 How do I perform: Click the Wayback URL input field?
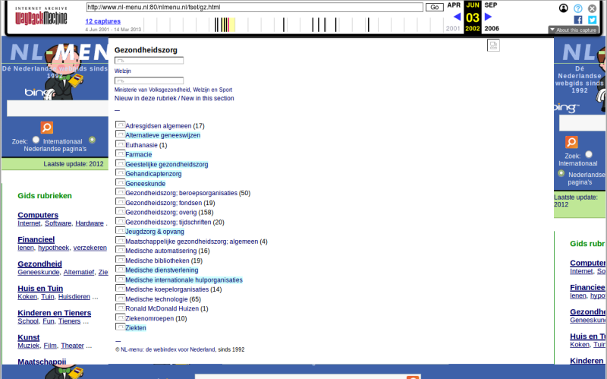pos(254,7)
